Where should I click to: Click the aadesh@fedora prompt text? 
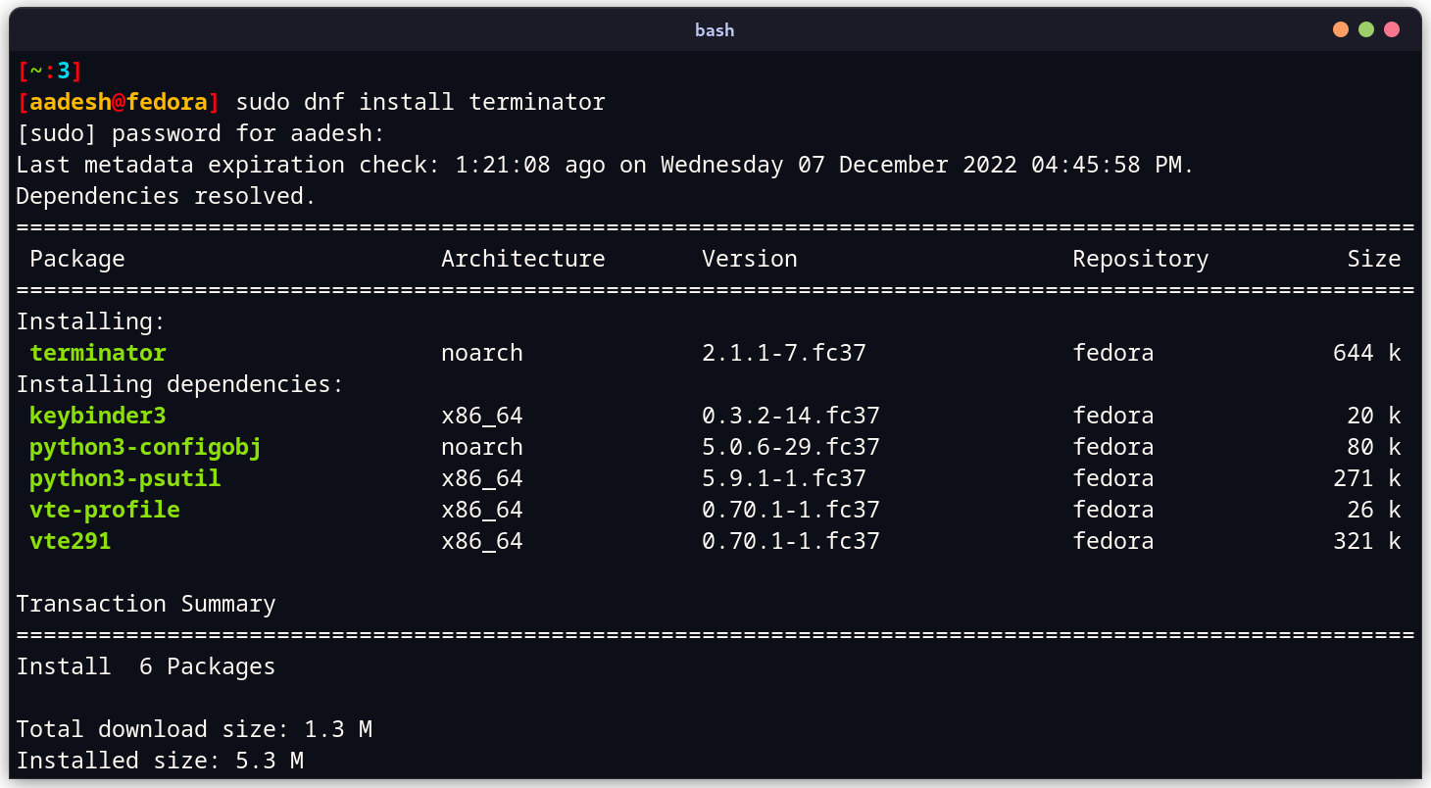pos(118,101)
